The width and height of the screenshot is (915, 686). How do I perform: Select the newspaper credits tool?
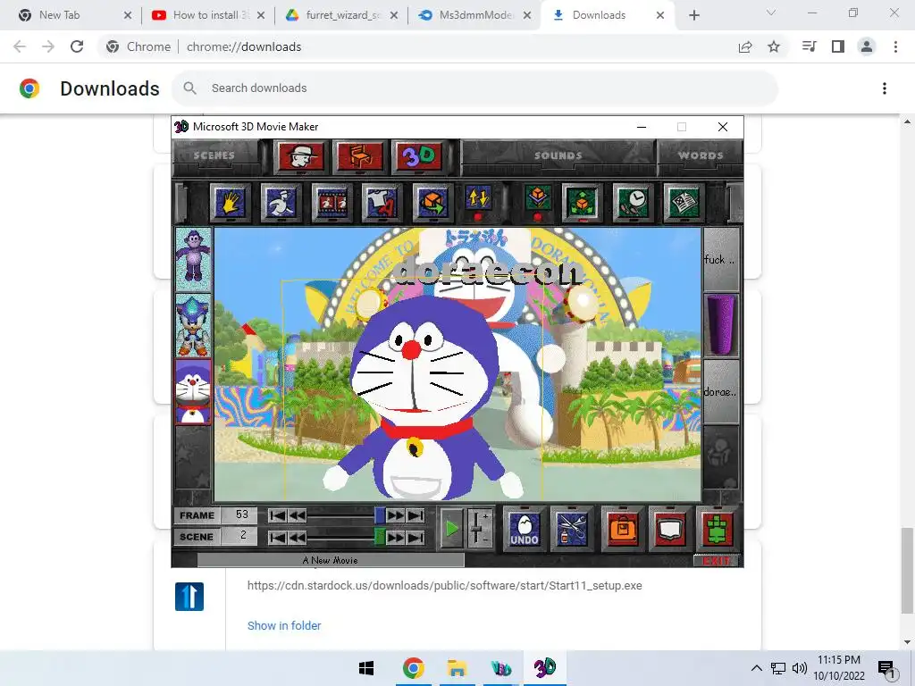click(x=684, y=203)
